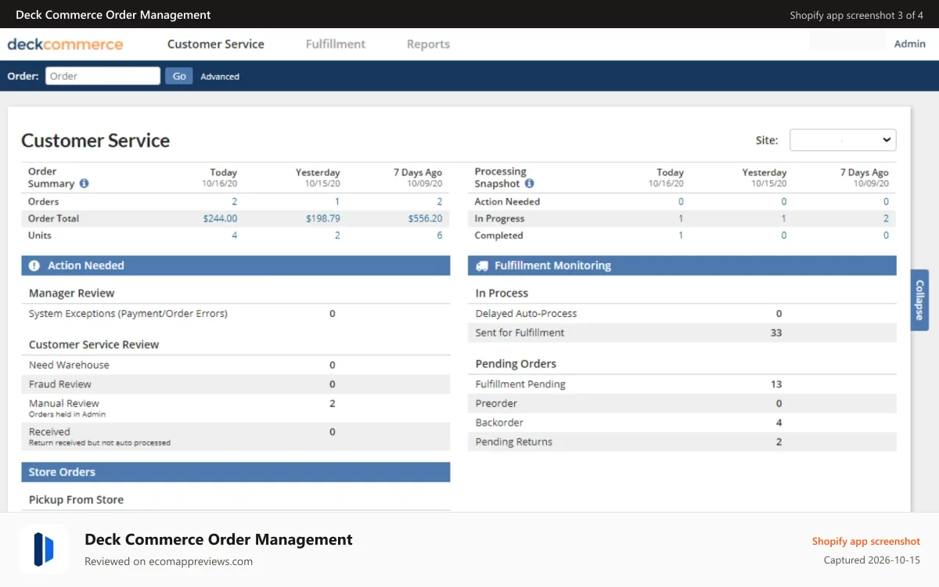Click yesterday's Completed count 0
The width and height of the screenshot is (939, 587).
click(784, 236)
